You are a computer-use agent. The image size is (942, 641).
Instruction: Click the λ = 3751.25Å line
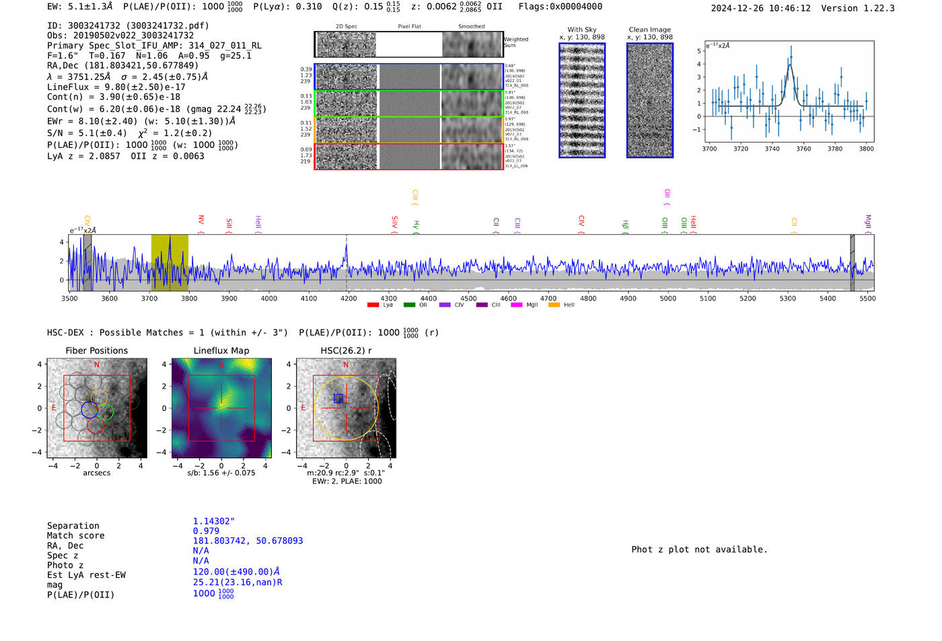click(x=128, y=77)
